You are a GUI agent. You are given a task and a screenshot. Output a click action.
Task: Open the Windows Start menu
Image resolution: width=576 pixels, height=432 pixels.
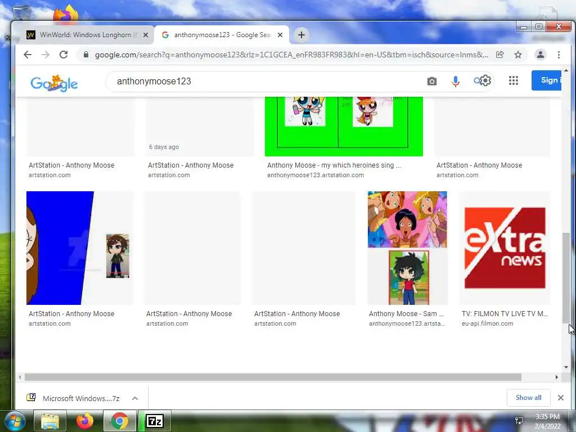(x=15, y=421)
